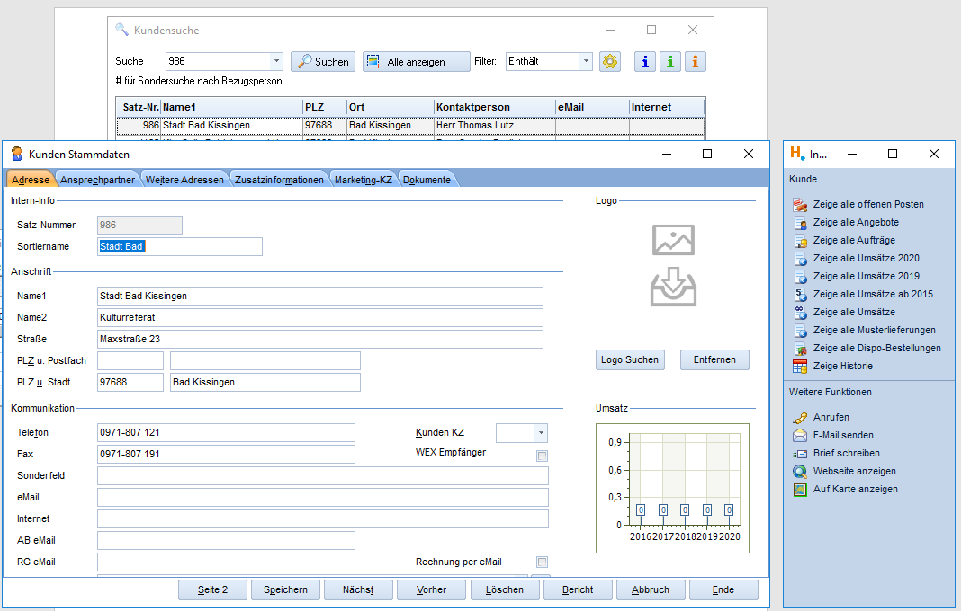Open the Bericht report button
Screen dimensions: 961x611
(578, 589)
